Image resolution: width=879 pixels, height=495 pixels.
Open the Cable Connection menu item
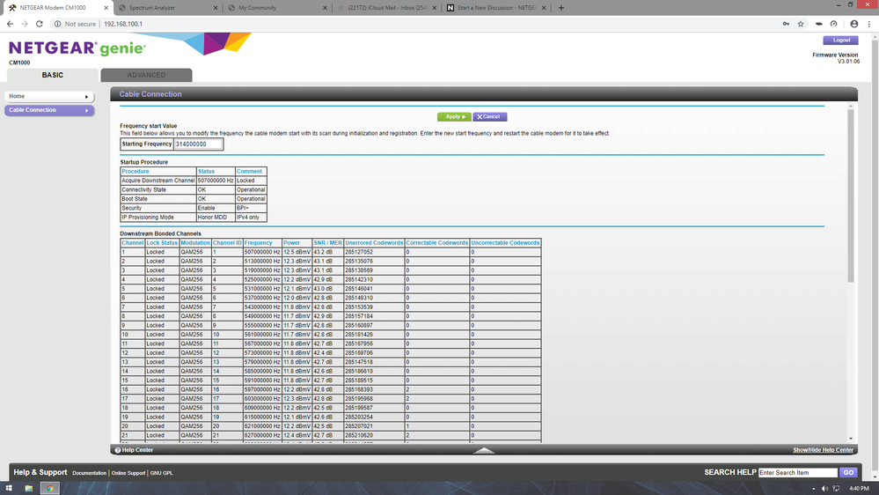click(49, 111)
